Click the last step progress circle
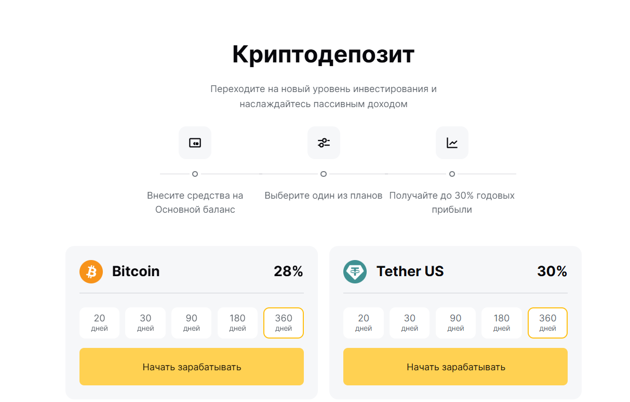Image resolution: width=630 pixels, height=402 pixels. pos(452,174)
